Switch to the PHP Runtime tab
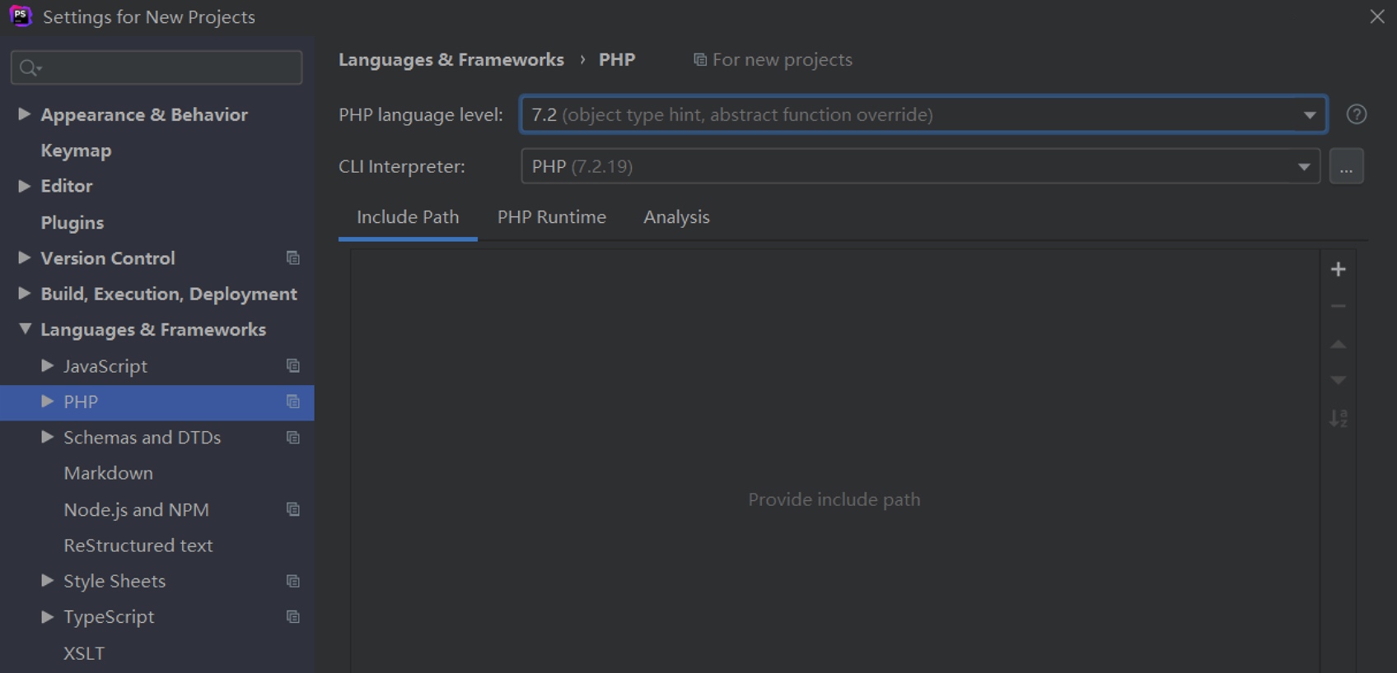 coord(552,217)
